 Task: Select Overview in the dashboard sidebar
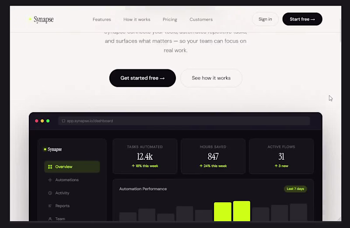tap(72, 167)
